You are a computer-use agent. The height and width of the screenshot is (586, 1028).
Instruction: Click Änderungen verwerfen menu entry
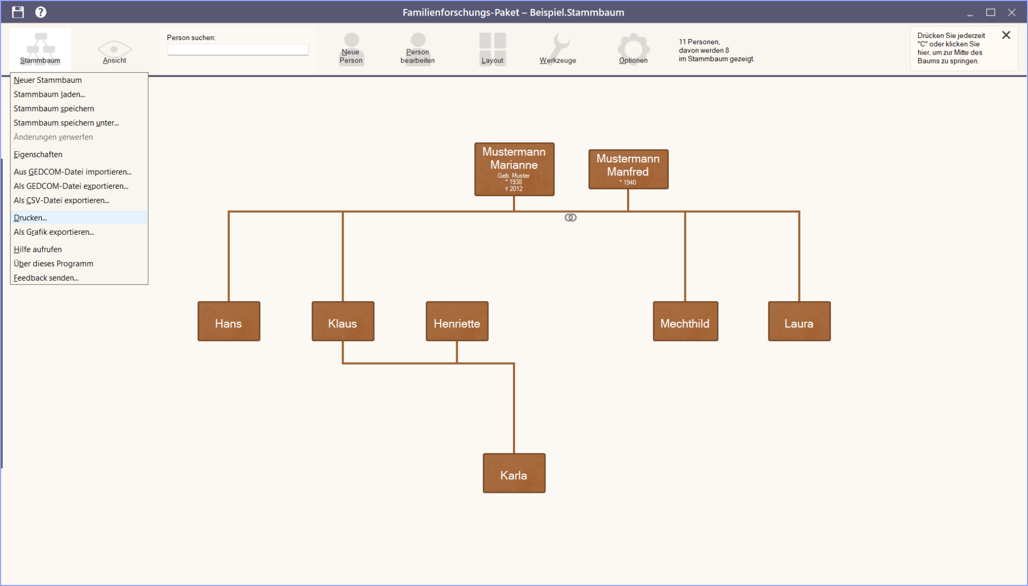79,137
